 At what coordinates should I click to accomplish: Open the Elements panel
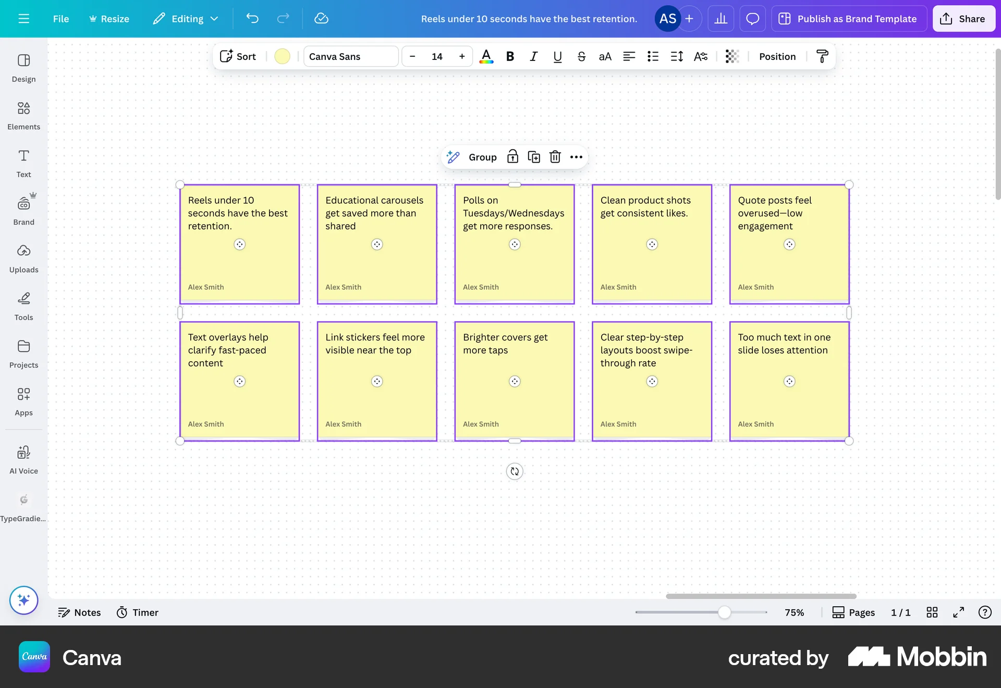pyautogui.click(x=23, y=115)
